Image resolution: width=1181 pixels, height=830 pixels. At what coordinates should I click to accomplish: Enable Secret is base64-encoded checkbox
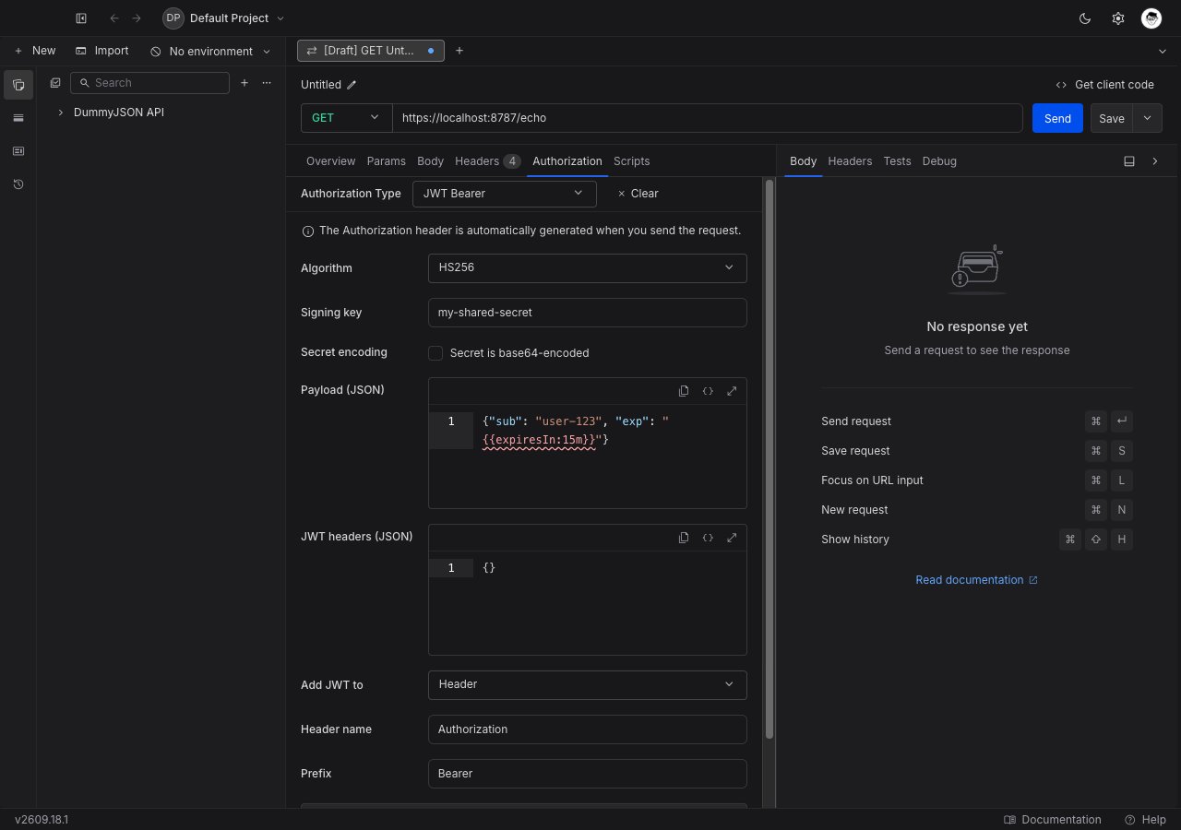tap(435, 353)
